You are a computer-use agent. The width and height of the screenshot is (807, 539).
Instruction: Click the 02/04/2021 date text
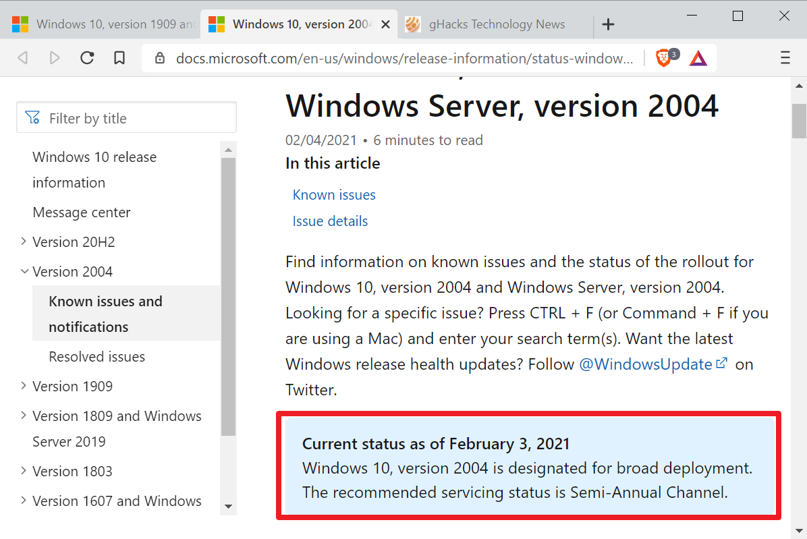pyautogui.click(x=321, y=140)
